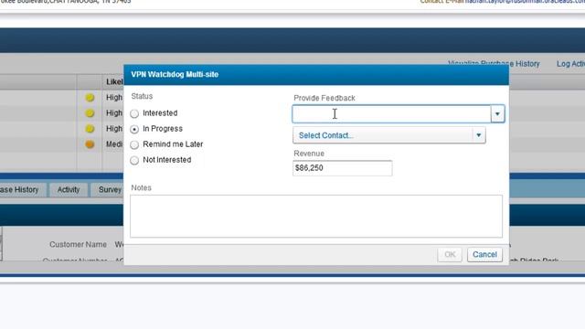The image size is (585, 329).
Task: Select the Interested status radio button
Action: (134, 113)
